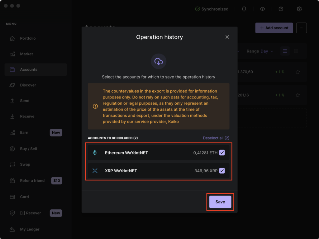Click the Deselect all link
The height and width of the screenshot is (239, 319).
(x=216, y=138)
